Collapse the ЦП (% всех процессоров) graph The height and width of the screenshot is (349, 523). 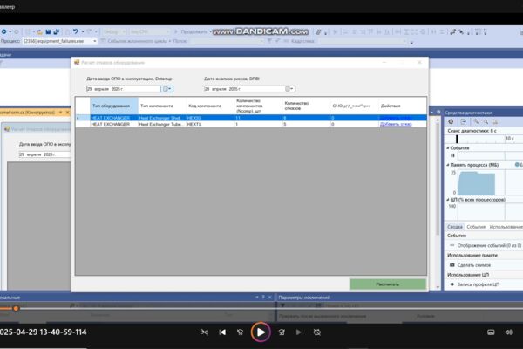[x=448, y=200]
